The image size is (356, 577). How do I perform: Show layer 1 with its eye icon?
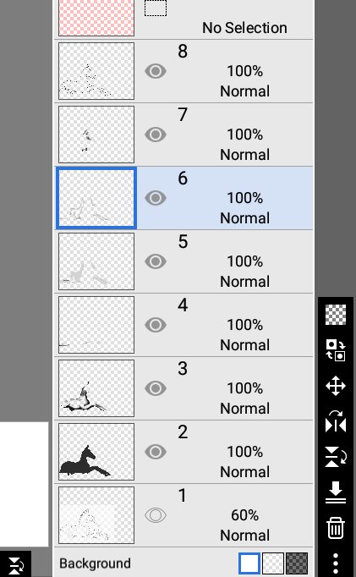coord(156,515)
